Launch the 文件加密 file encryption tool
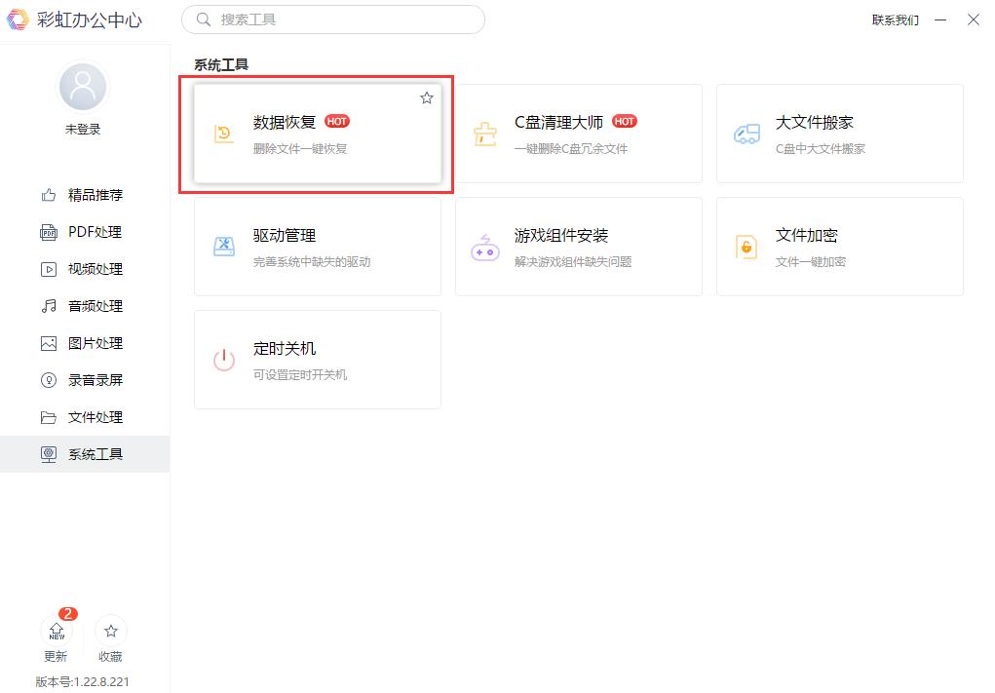The image size is (995, 693). pos(839,247)
